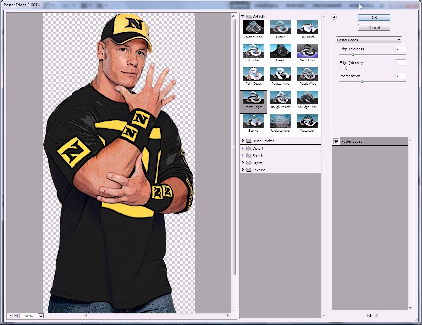Select the Smudge Stick filter
Viewport: 422px width, 325px height.
tap(307, 98)
